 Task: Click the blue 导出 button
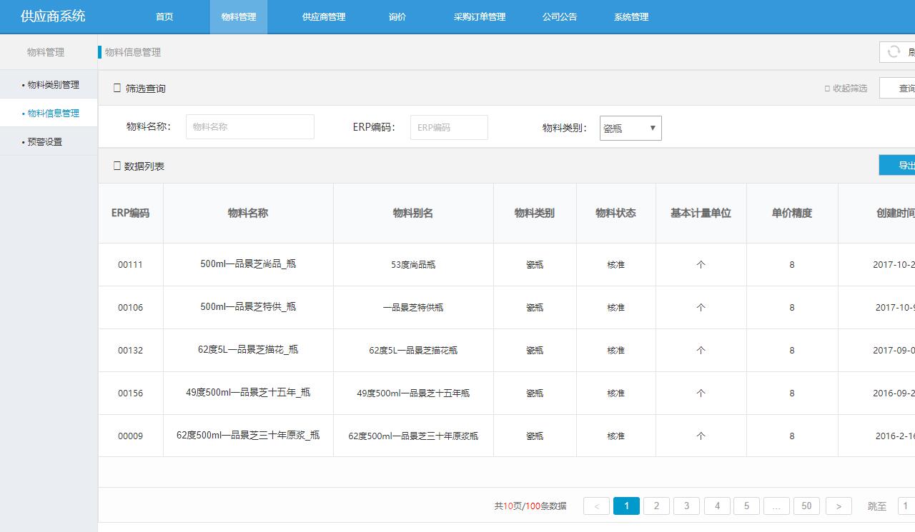[x=898, y=165]
